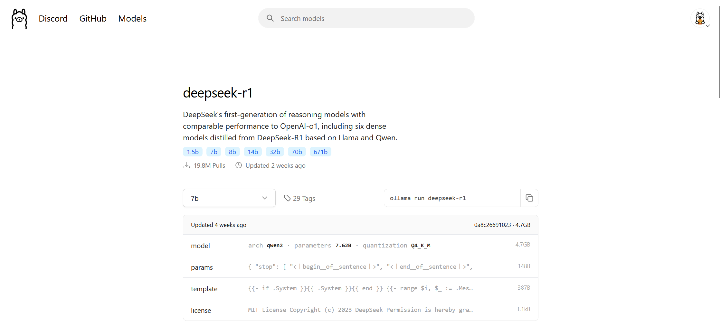Click the 148B params size
The height and width of the screenshot is (336, 721).
[524, 266]
